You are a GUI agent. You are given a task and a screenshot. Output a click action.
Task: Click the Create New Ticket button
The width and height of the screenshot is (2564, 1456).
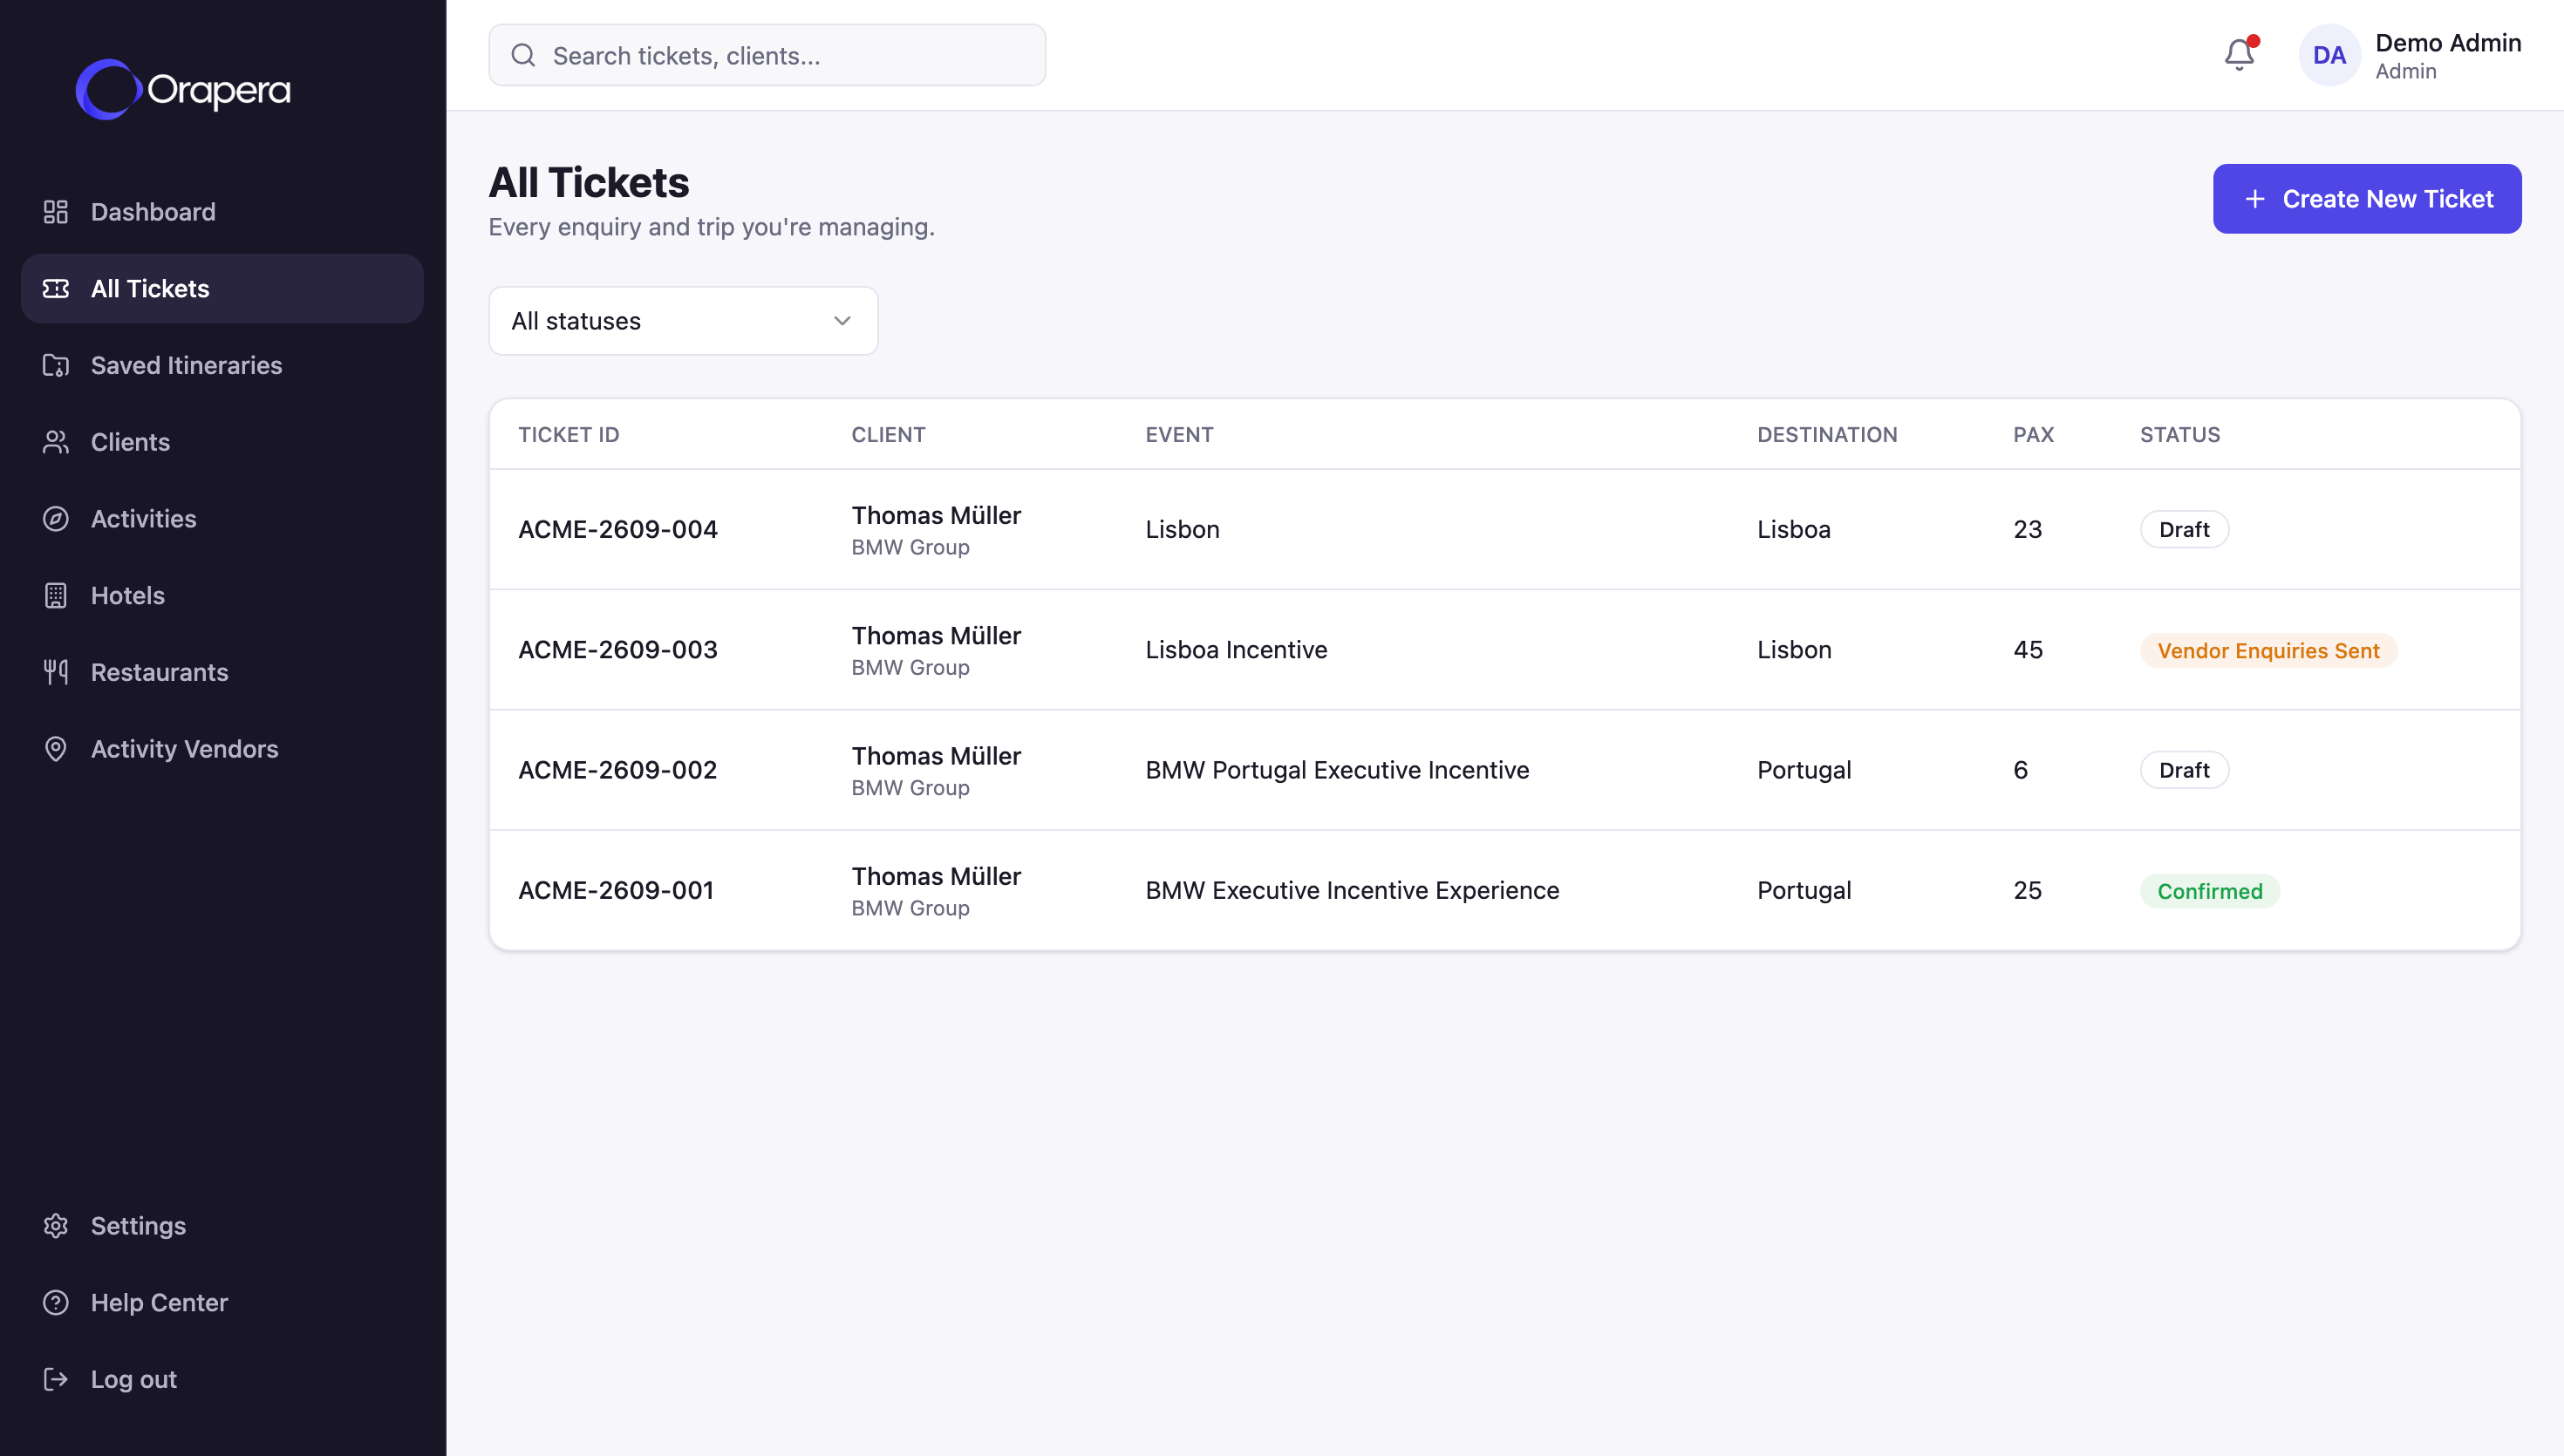tap(2367, 199)
